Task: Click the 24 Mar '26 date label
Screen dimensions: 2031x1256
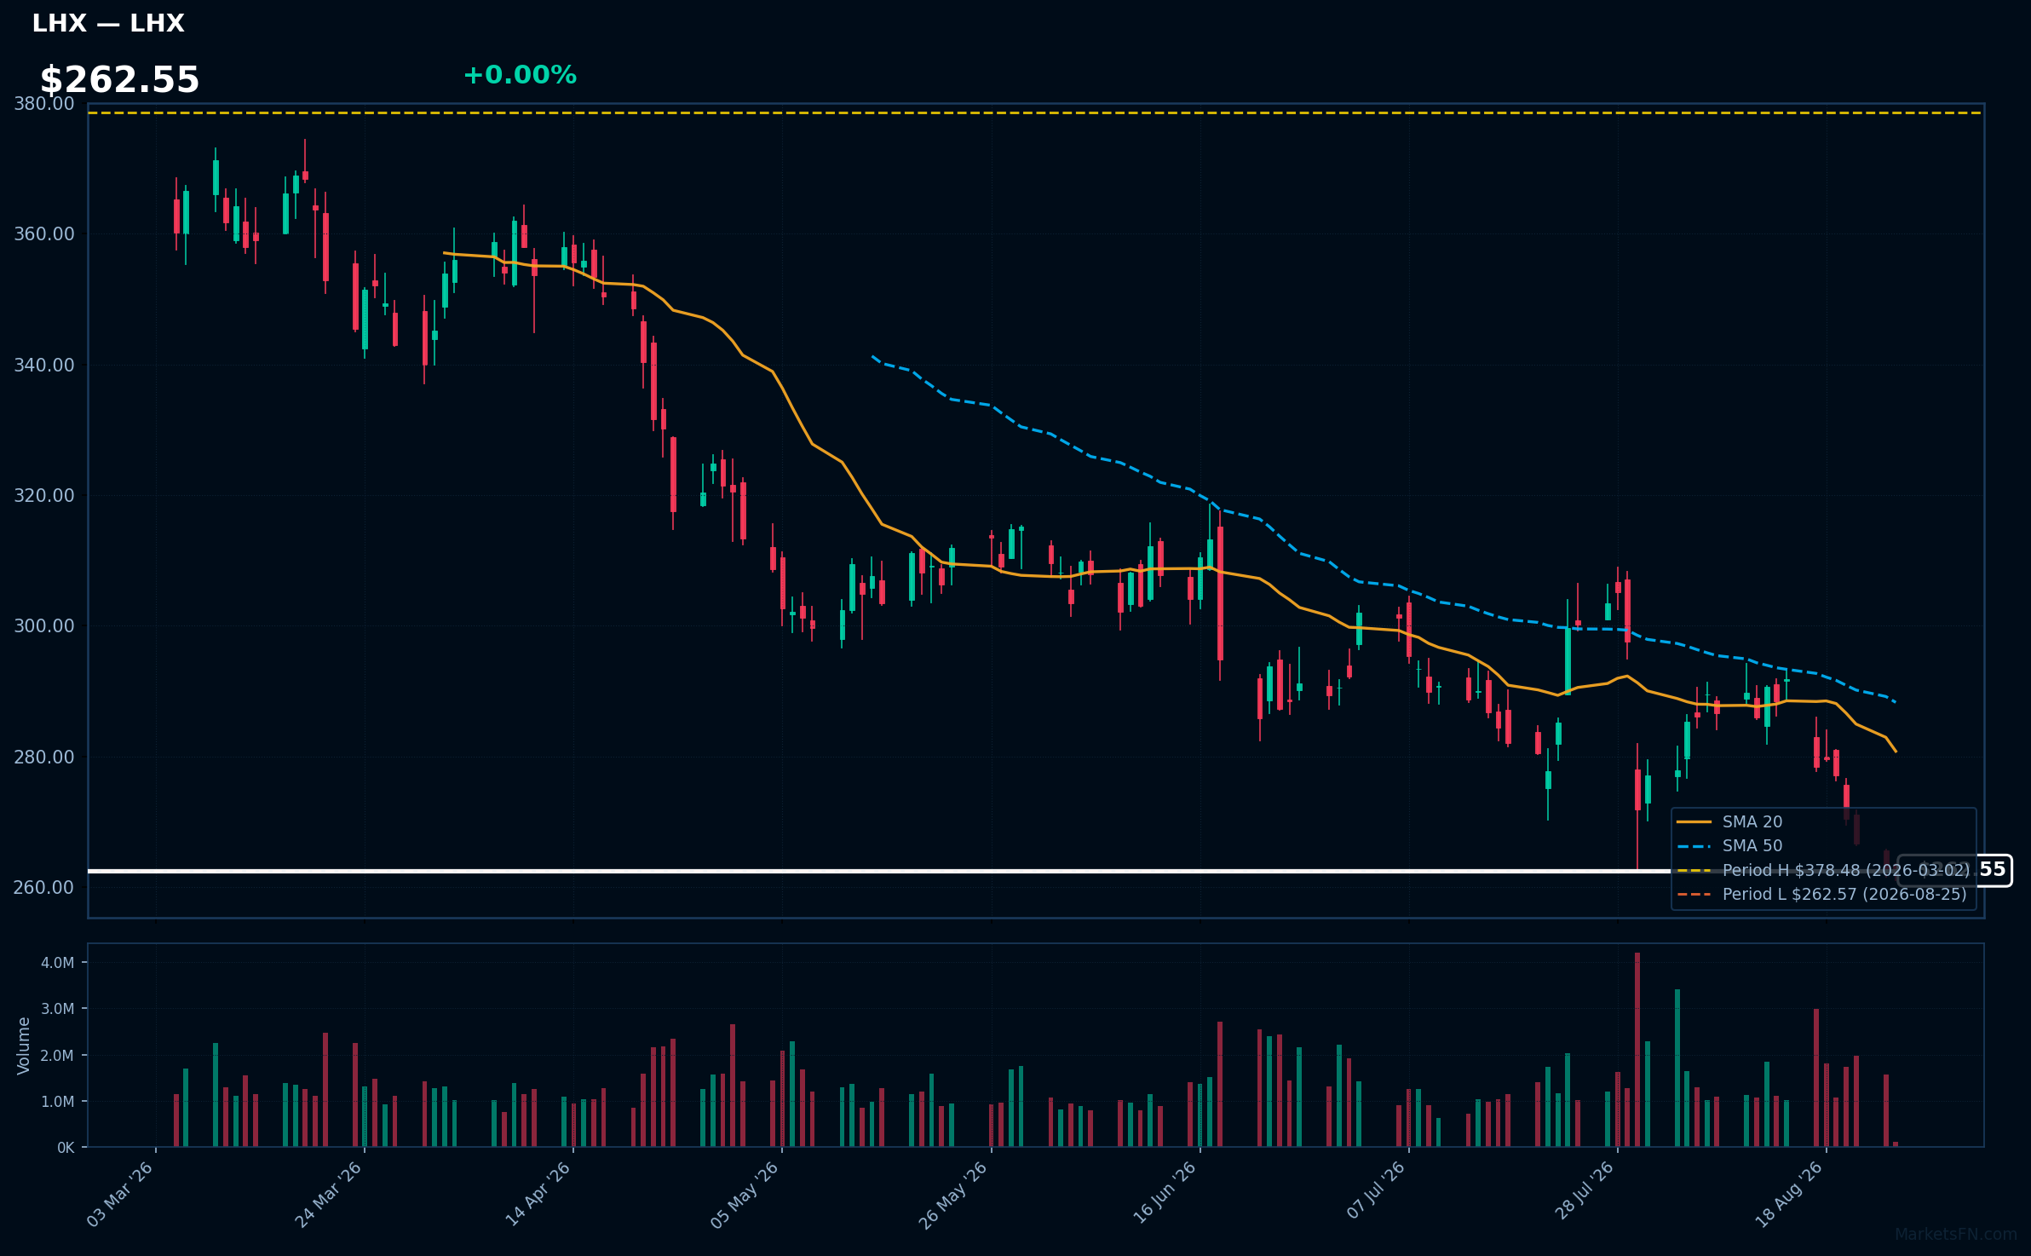Action: 329,1195
